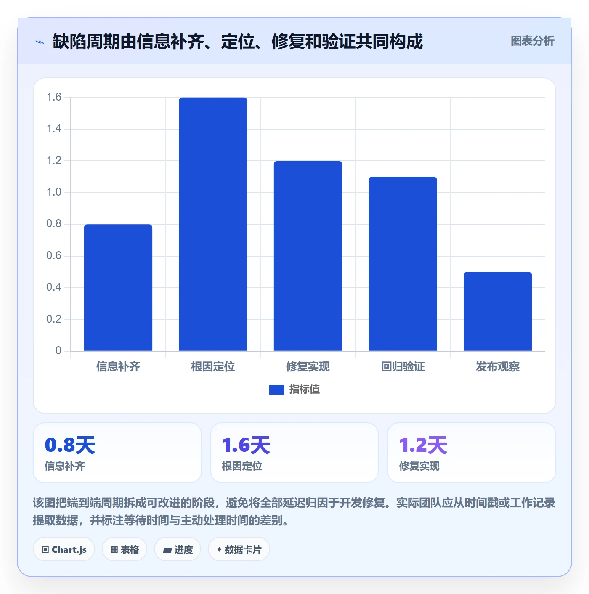Select the 修复实现 bar in chart
The width and height of the screenshot is (589, 594).
click(308, 256)
